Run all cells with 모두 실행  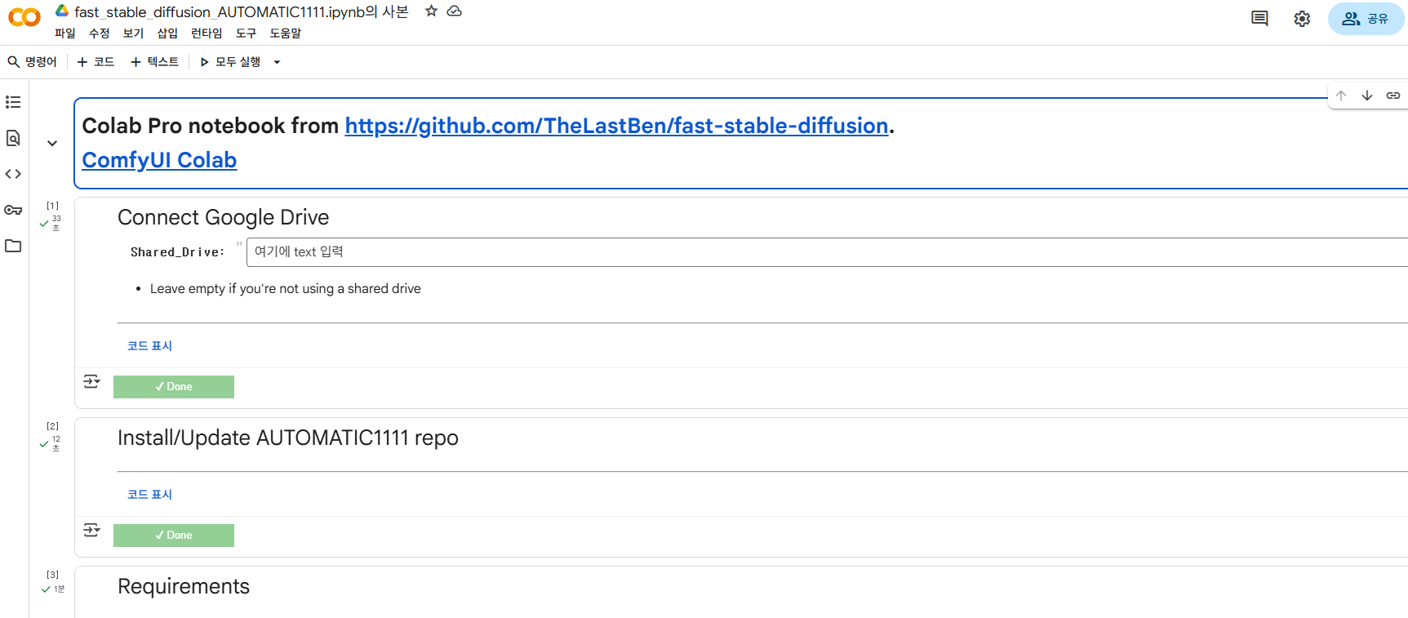230,62
